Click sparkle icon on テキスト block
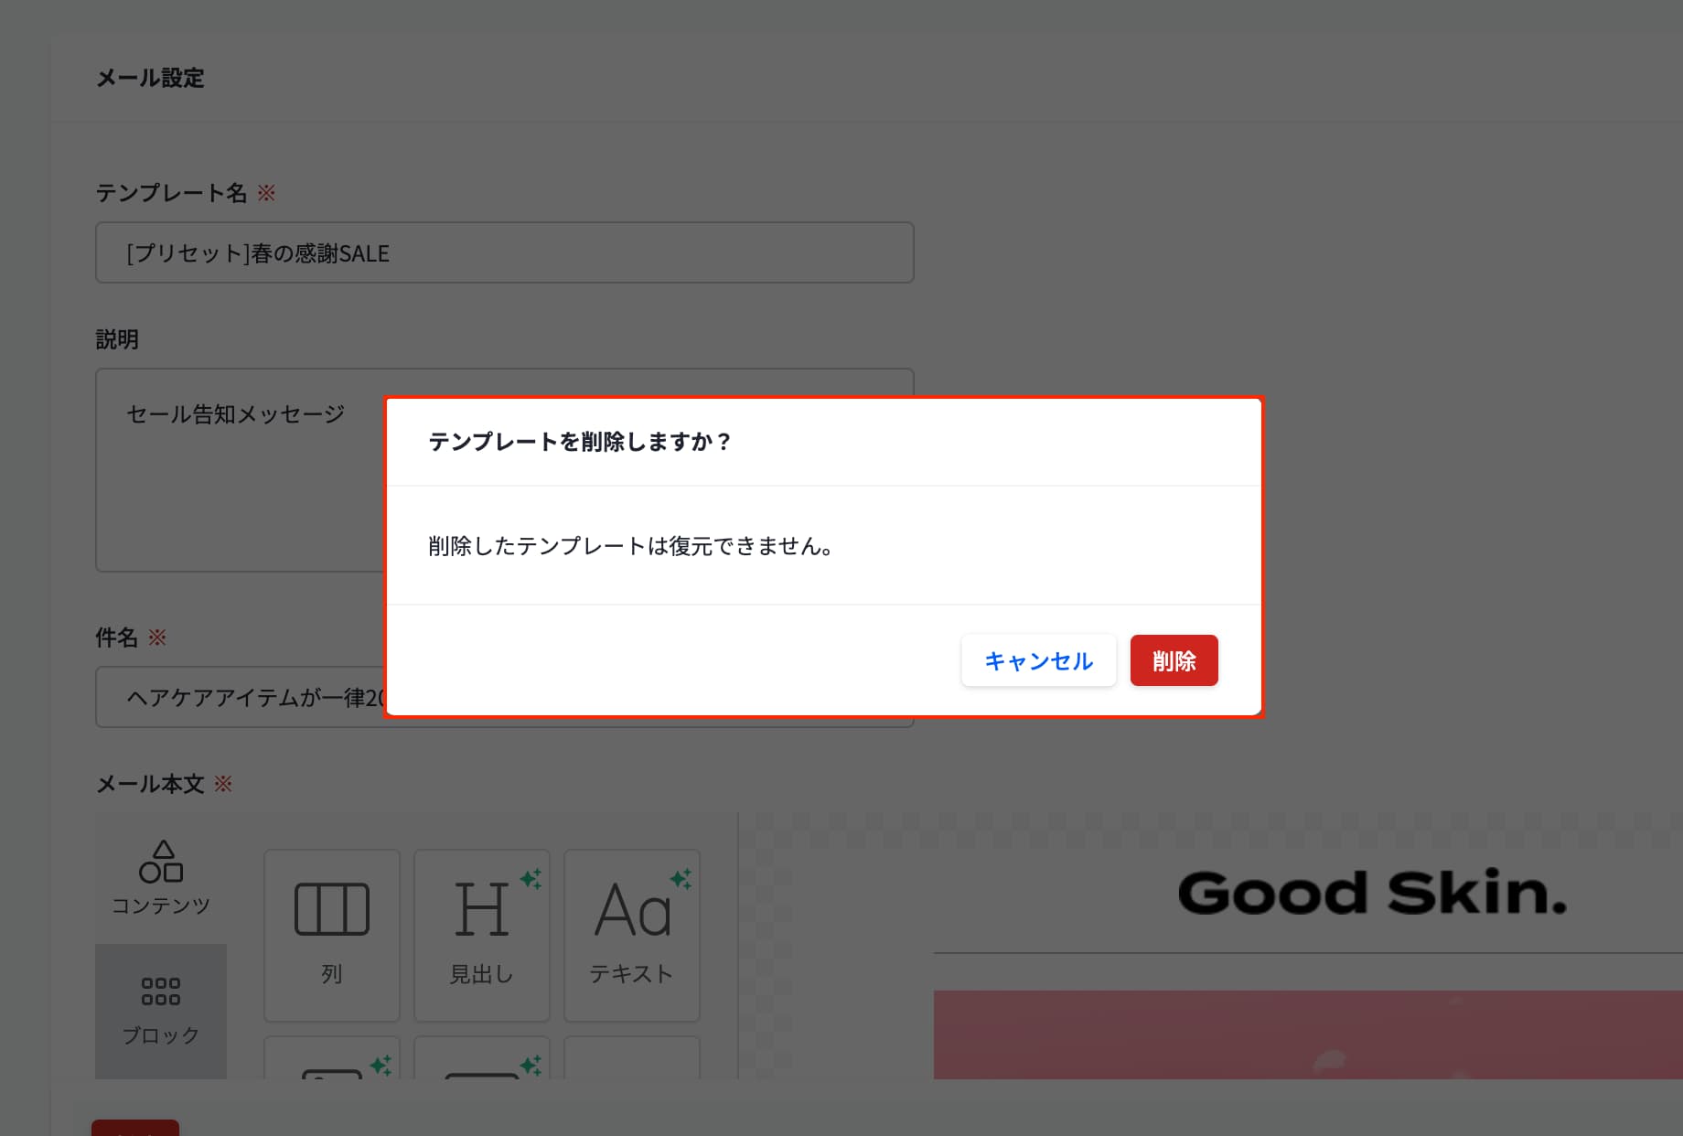Viewport: 1683px width, 1136px height. pos(681,878)
